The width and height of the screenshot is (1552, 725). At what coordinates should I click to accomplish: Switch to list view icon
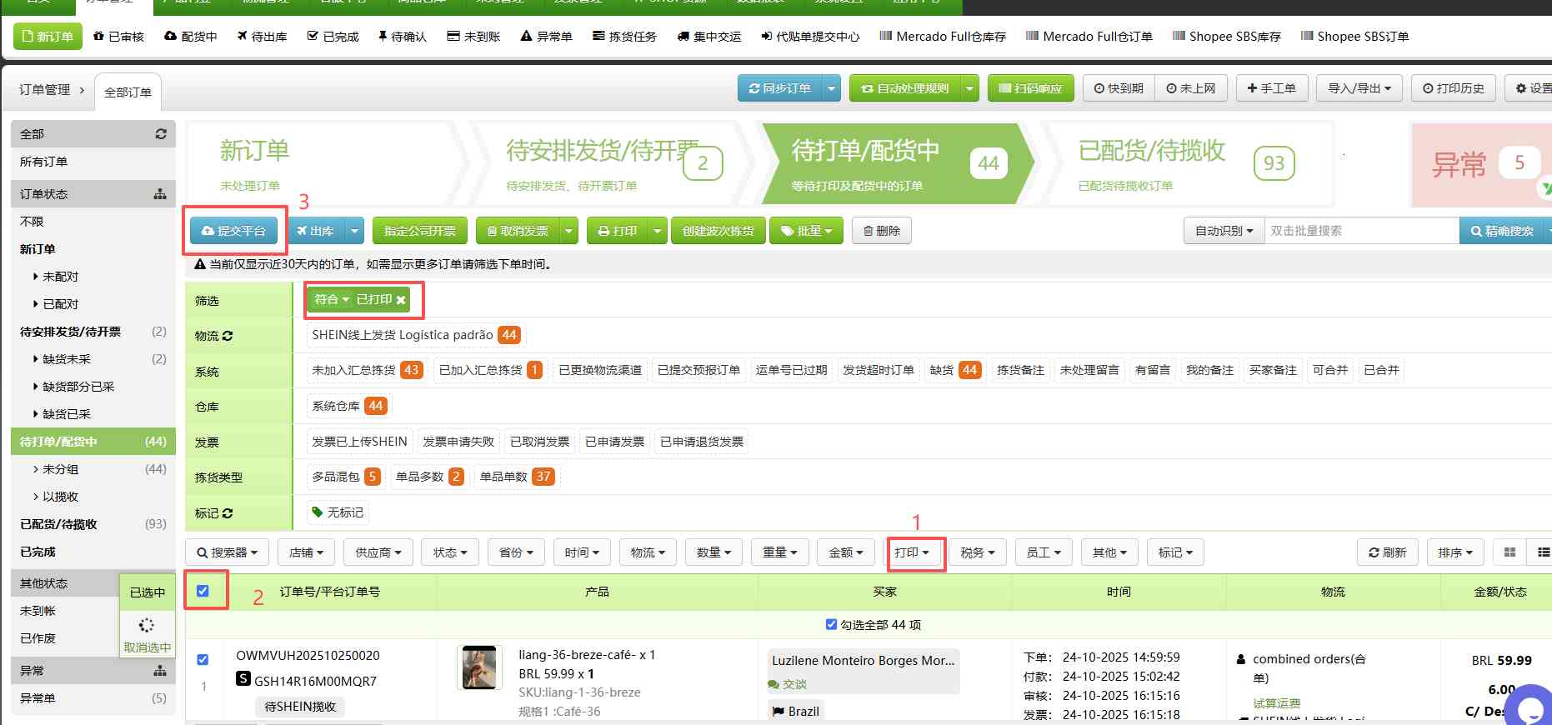[x=1543, y=552]
